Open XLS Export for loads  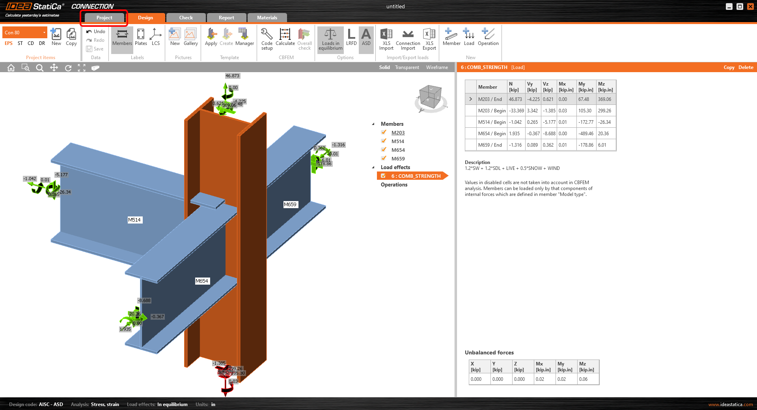click(429, 39)
